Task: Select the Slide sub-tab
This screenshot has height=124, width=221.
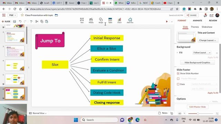Action: click(x=185, y=27)
